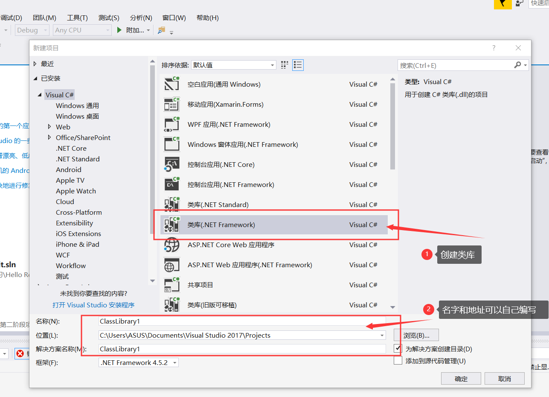Pick the 类库(.NET Standard) template icon
The width and height of the screenshot is (549, 397).
click(171, 204)
